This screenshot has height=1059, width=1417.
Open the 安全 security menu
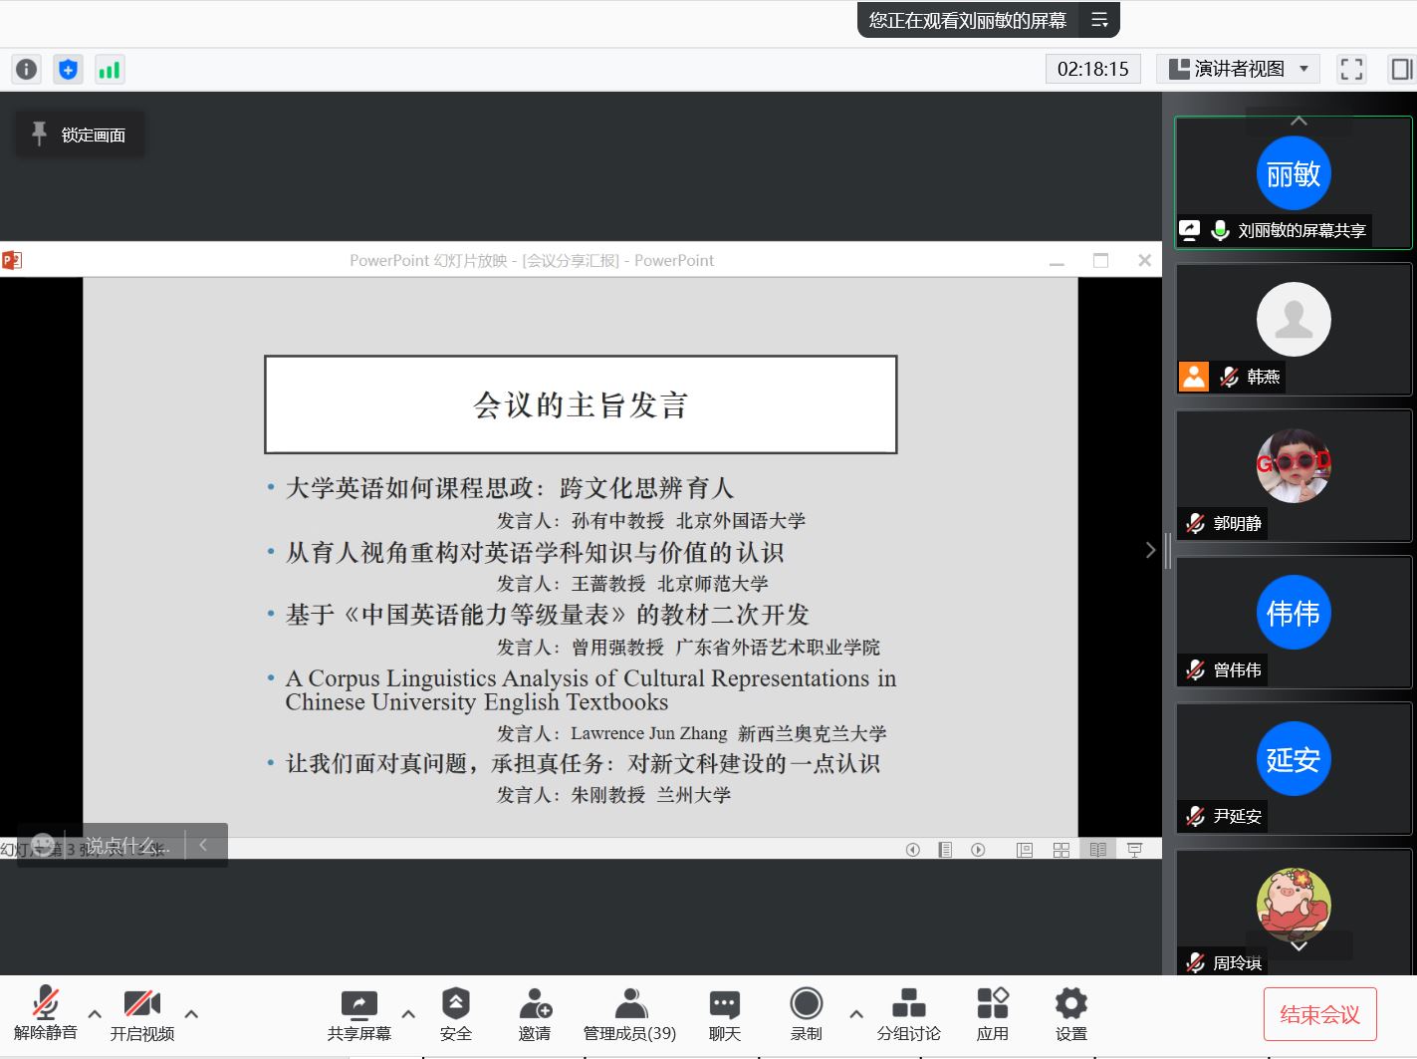(x=455, y=1014)
